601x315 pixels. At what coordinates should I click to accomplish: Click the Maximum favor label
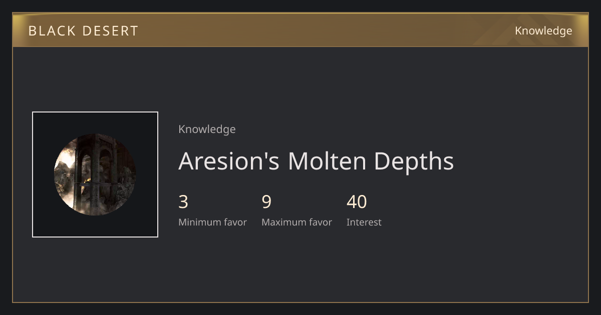pos(296,222)
